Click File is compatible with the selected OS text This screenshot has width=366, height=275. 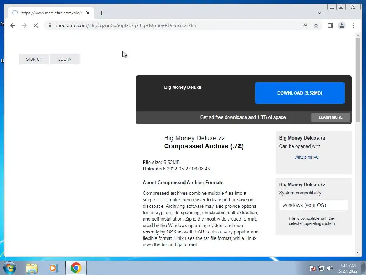coord(312,221)
